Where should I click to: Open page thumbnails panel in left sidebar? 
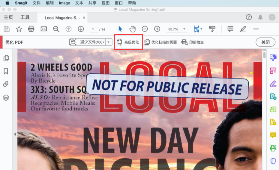point(6,58)
